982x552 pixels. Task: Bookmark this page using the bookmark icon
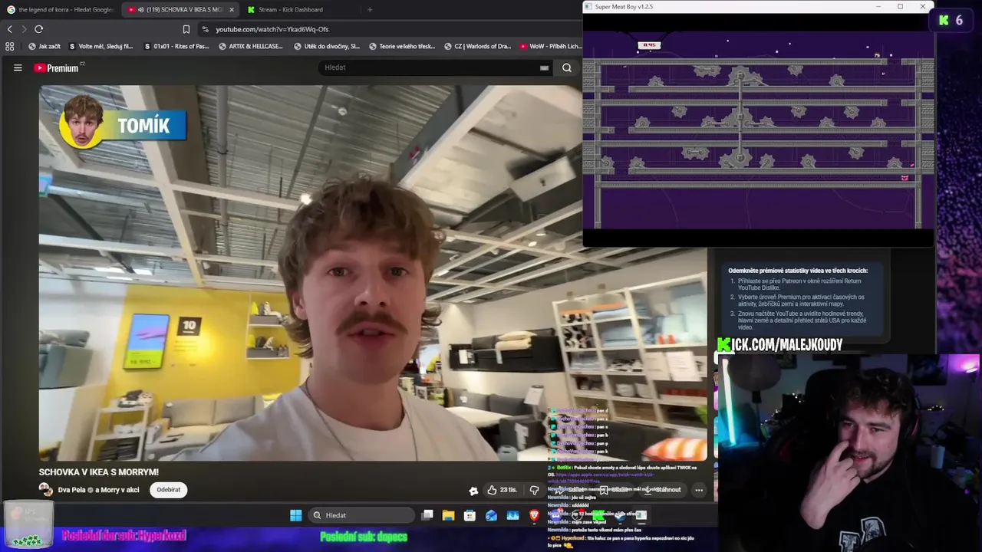tap(186, 29)
